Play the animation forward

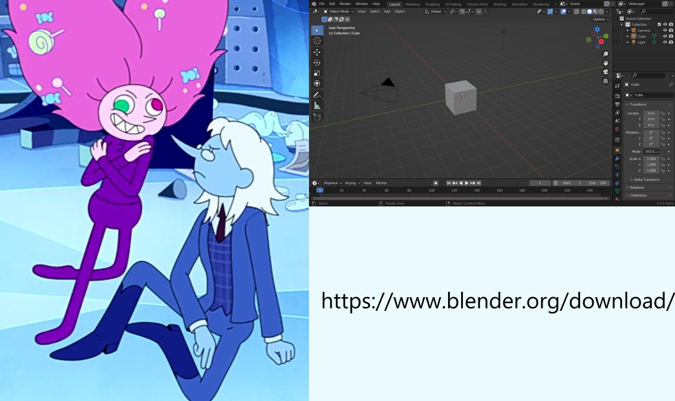(466, 183)
